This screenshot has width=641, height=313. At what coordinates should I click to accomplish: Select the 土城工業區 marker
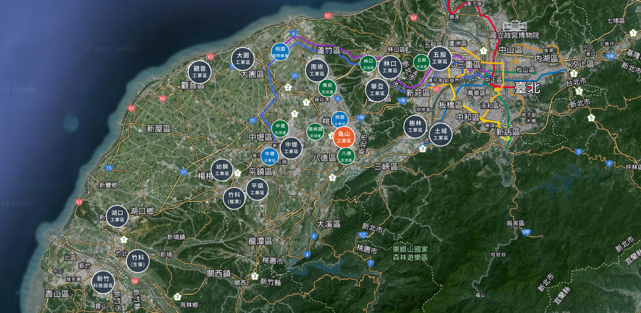click(x=441, y=134)
